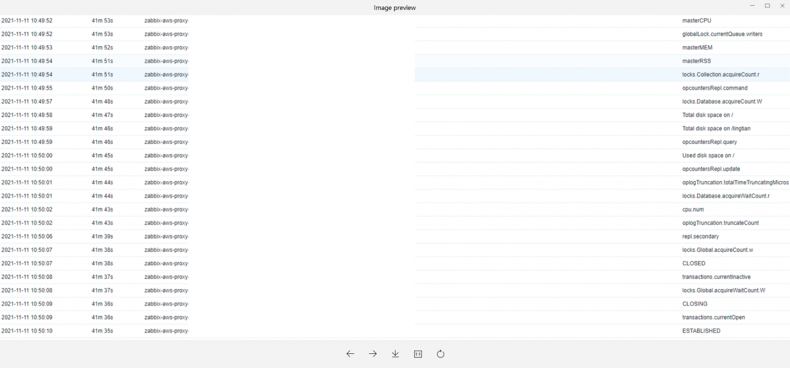This screenshot has height=368, width=790.
Task: Click zabbix-aws-proxy in the cpu.num row
Action: click(x=166, y=209)
